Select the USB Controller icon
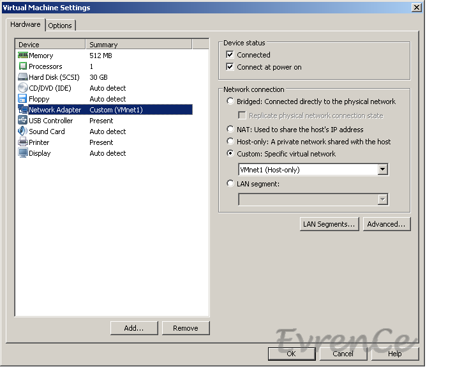Image resolution: width=455 pixels, height=369 pixels. [x=22, y=121]
